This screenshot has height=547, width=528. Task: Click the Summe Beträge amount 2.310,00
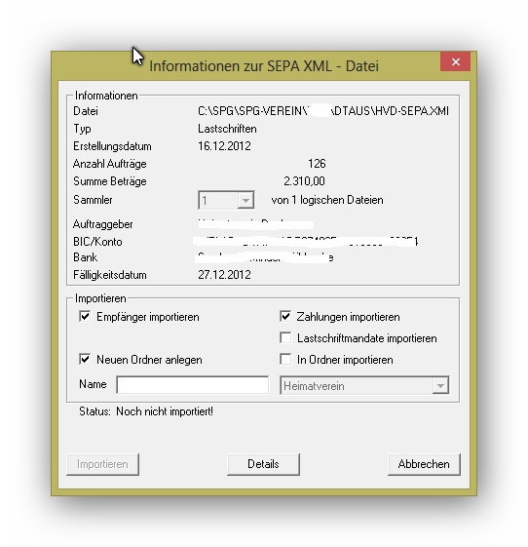(304, 181)
